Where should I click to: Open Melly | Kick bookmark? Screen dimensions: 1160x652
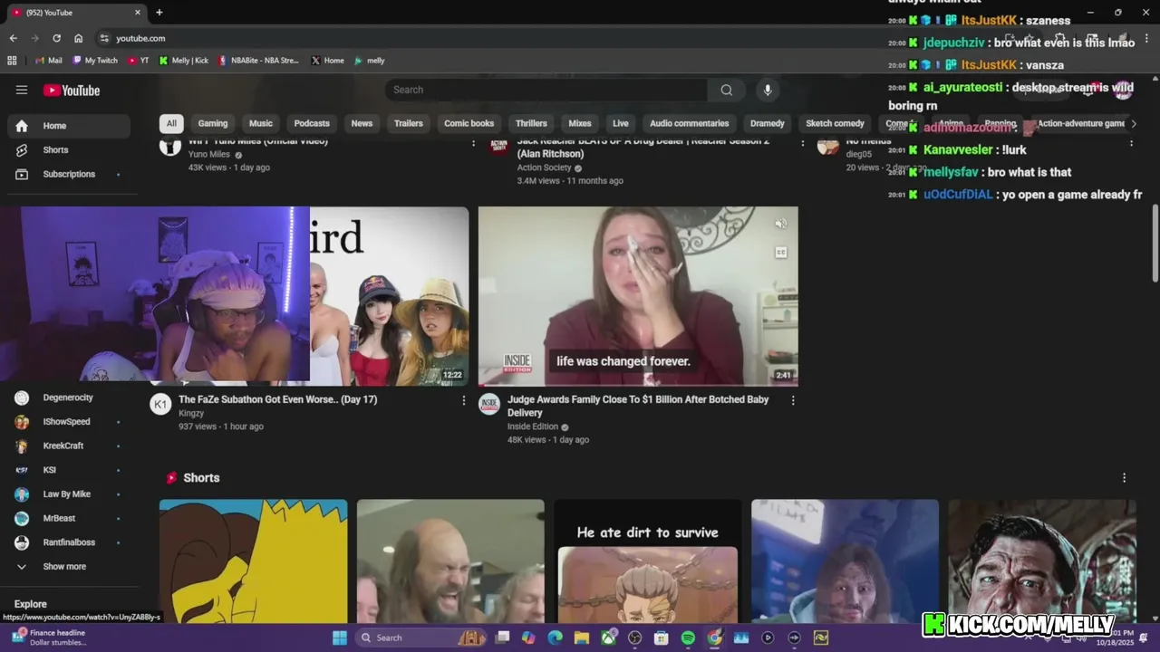coord(184,61)
